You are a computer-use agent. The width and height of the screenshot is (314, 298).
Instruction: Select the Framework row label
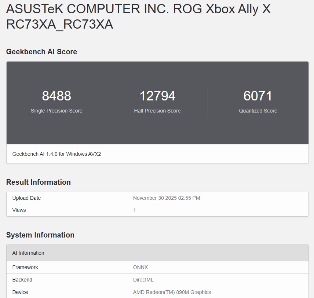pyautogui.click(x=25, y=267)
